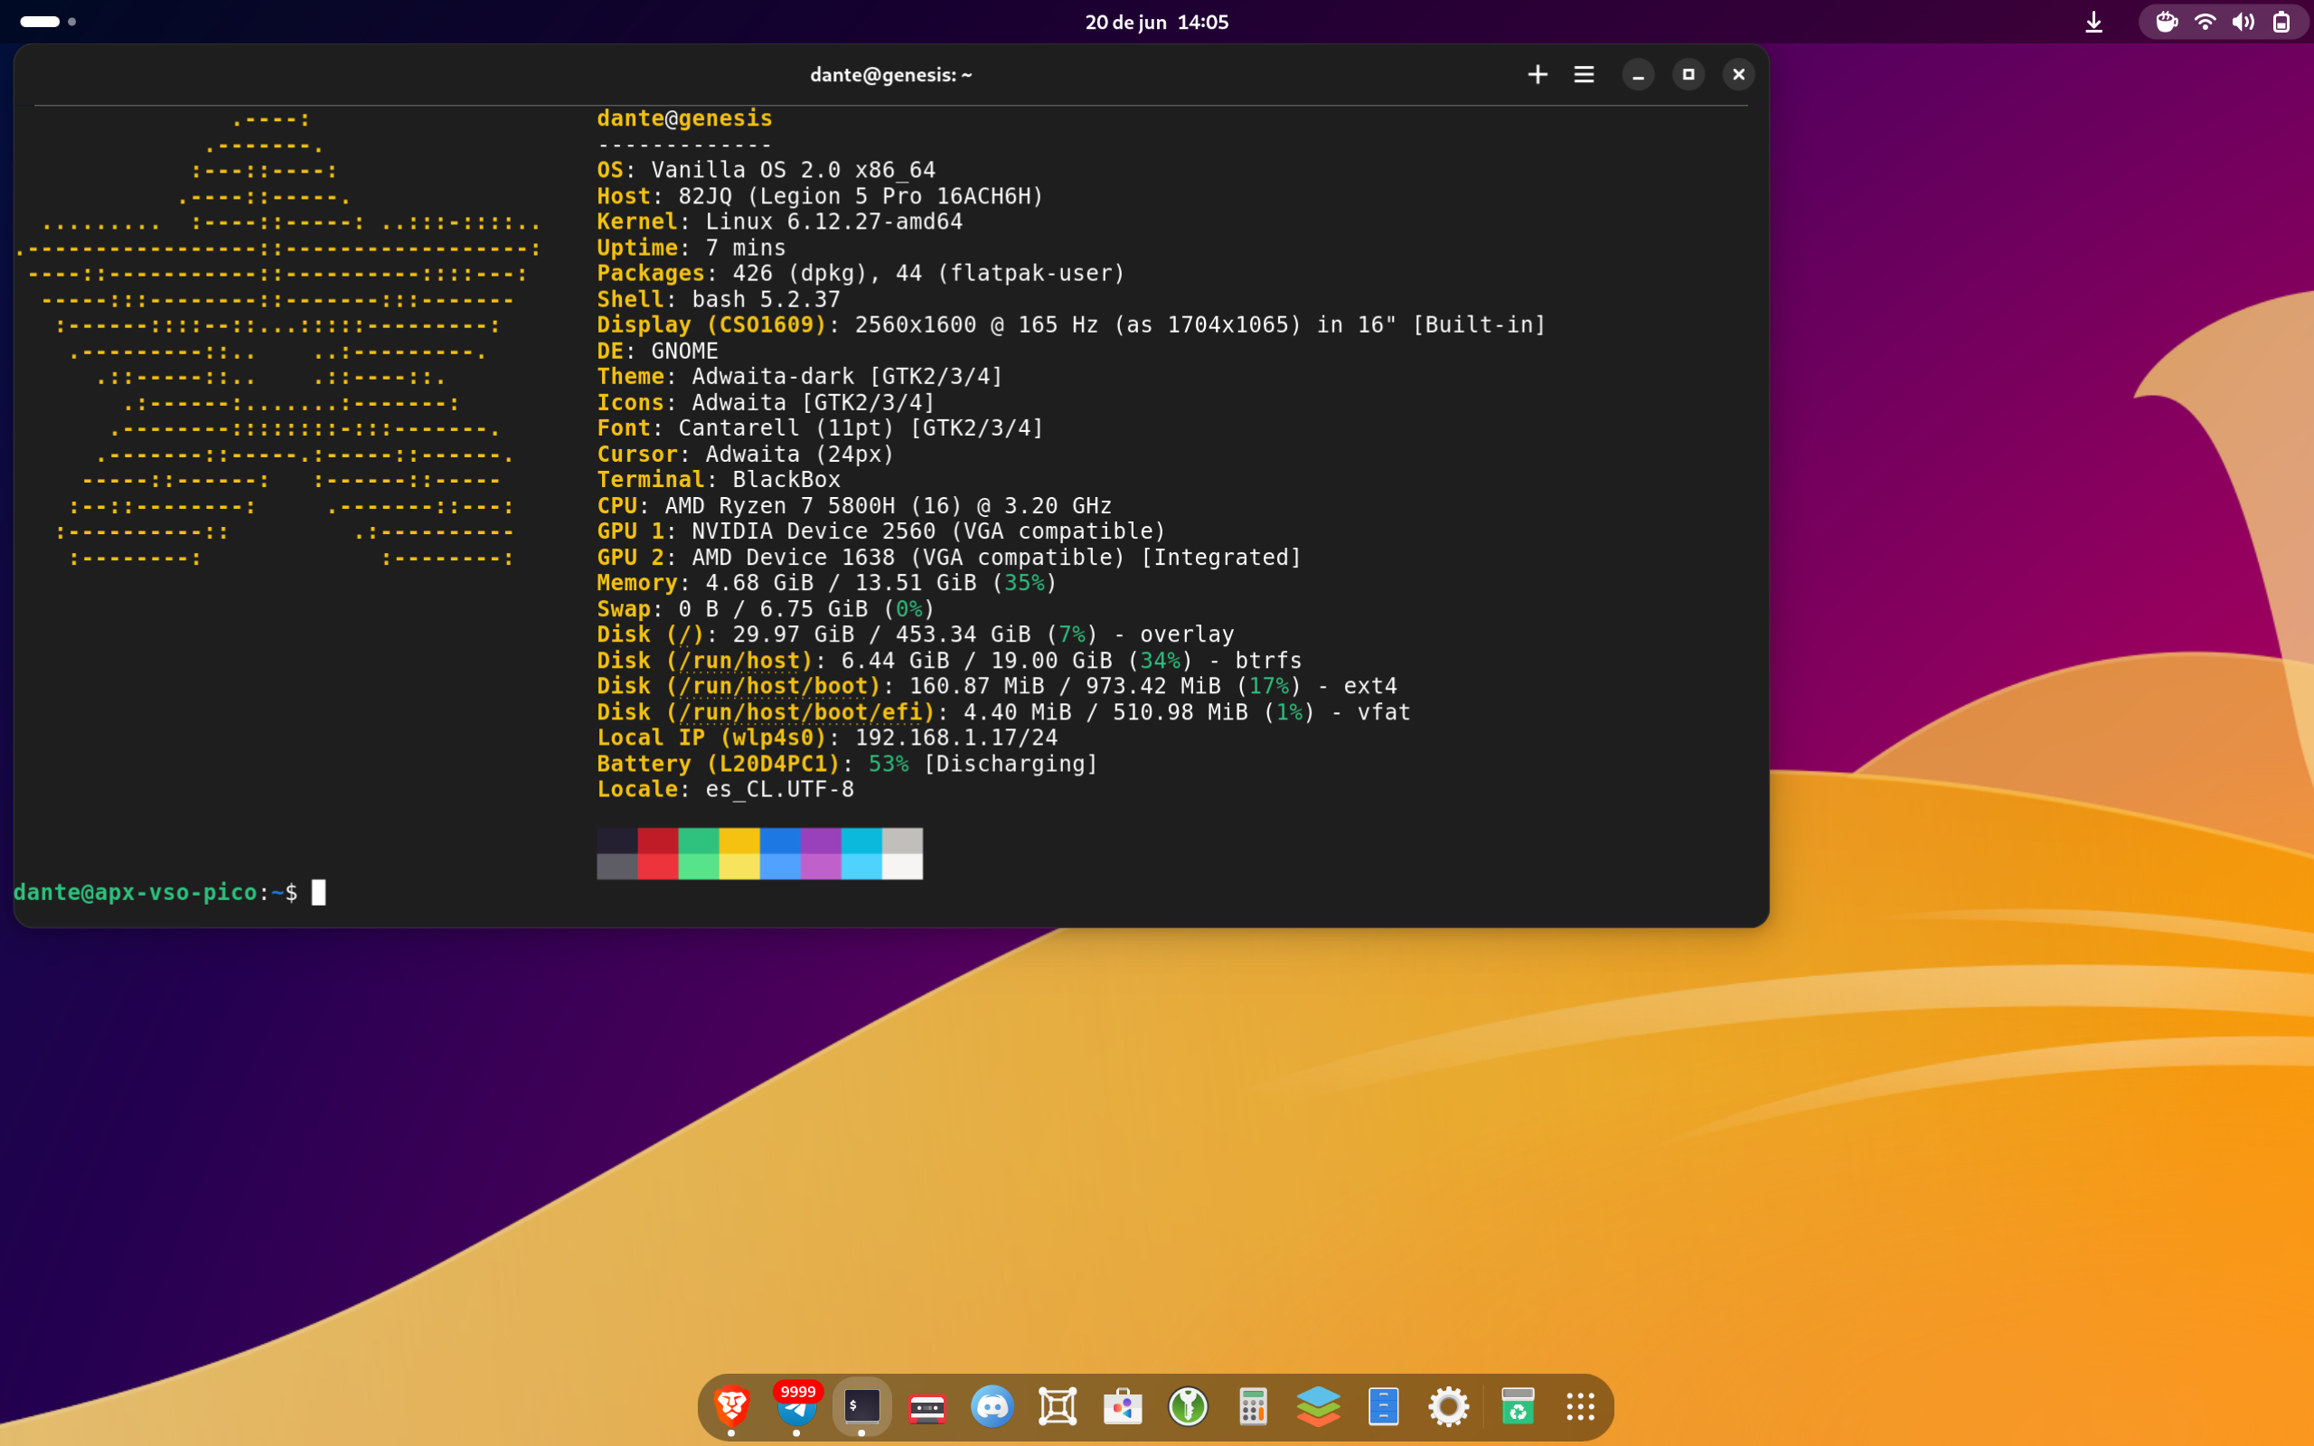Click the Packages 426 (dpkg) line
This screenshot has height=1446, width=2314.
pyautogui.click(x=861, y=274)
